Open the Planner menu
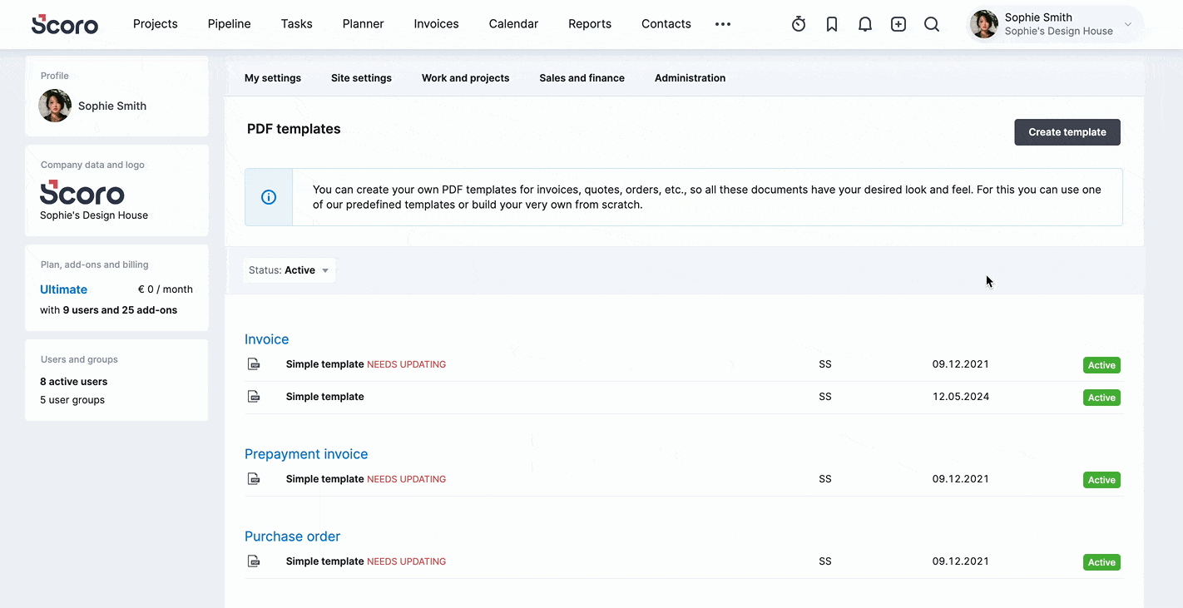The image size is (1183, 608). coord(364,24)
